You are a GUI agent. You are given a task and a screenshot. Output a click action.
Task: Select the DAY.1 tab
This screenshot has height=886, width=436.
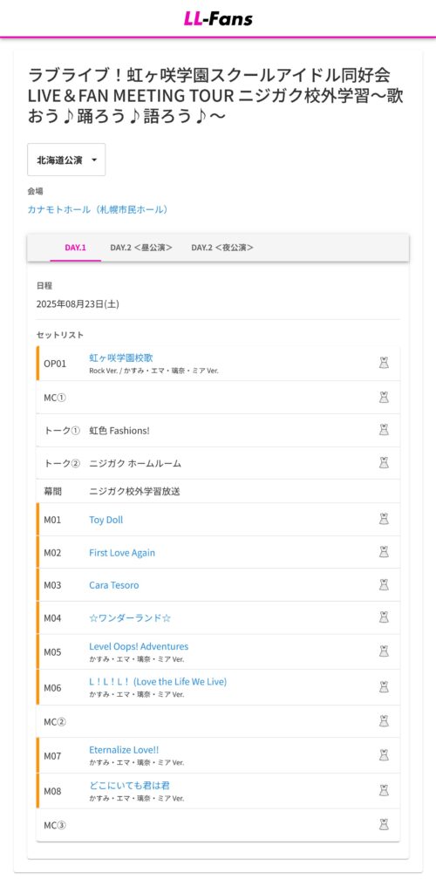pos(76,248)
